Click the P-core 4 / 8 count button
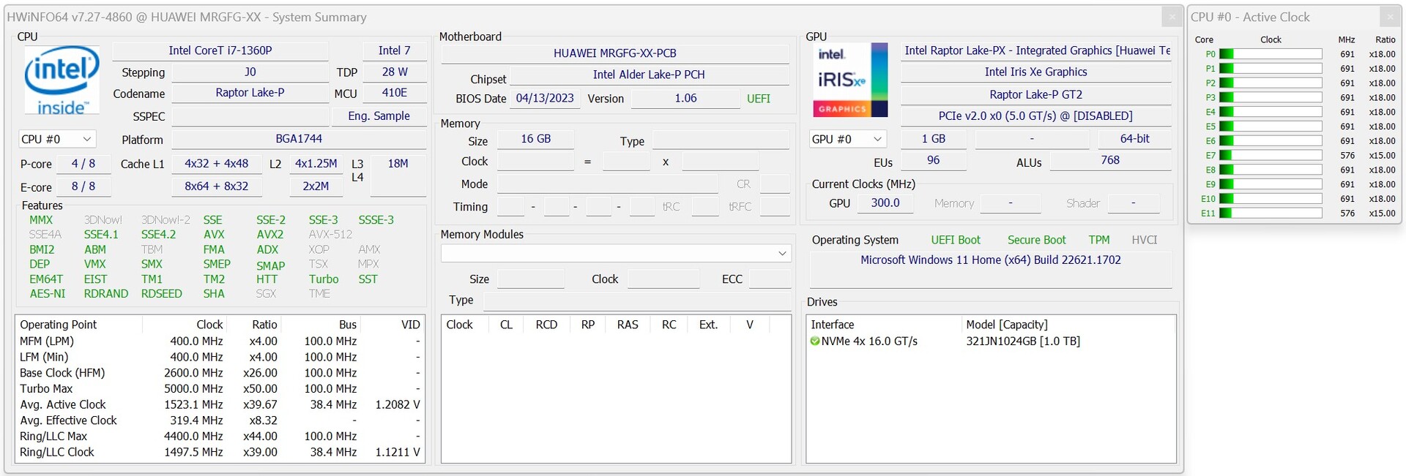The width and height of the screenshot is (1406, 476). pos(83,164)
